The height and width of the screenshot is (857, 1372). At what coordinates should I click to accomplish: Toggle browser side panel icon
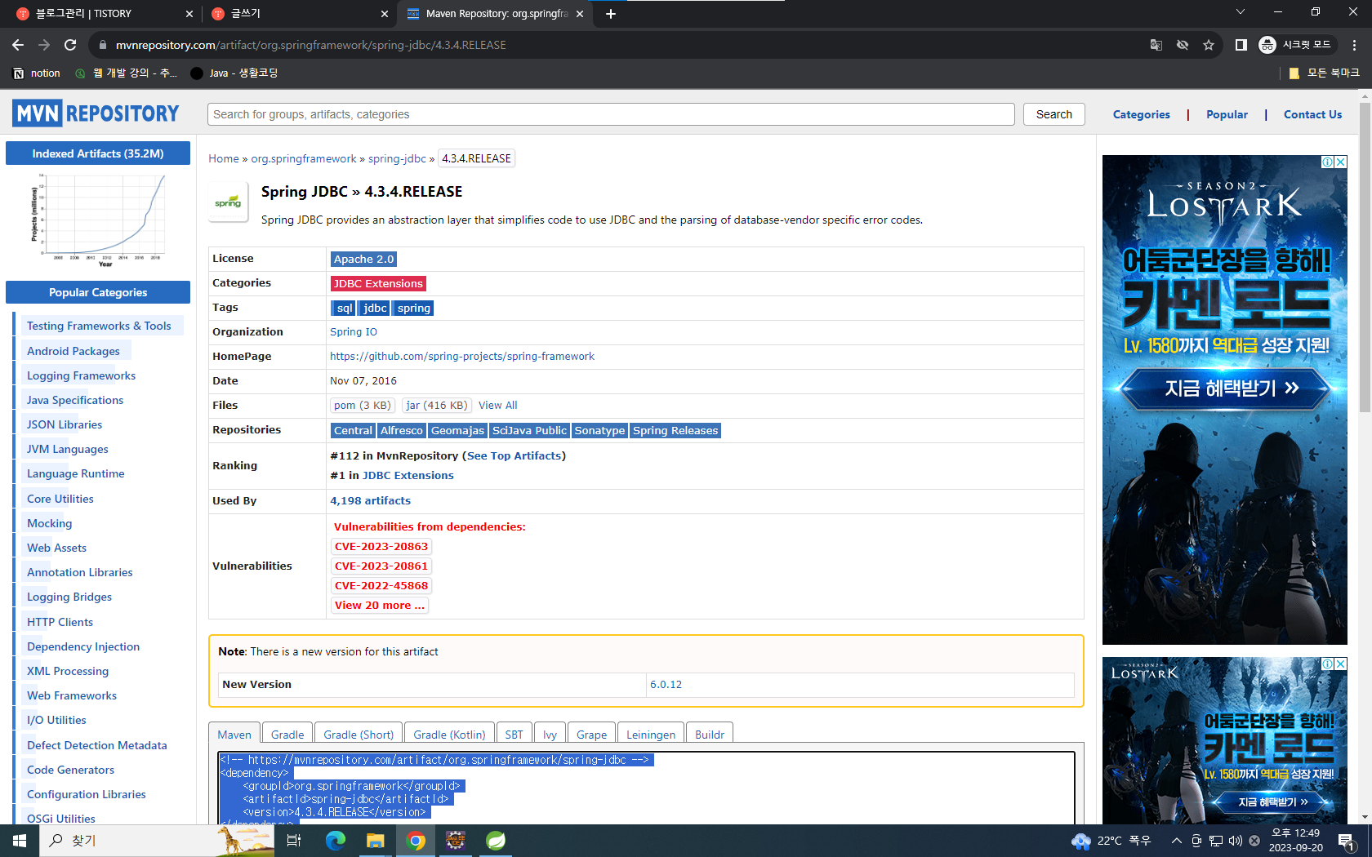(x=1241, y=45)
